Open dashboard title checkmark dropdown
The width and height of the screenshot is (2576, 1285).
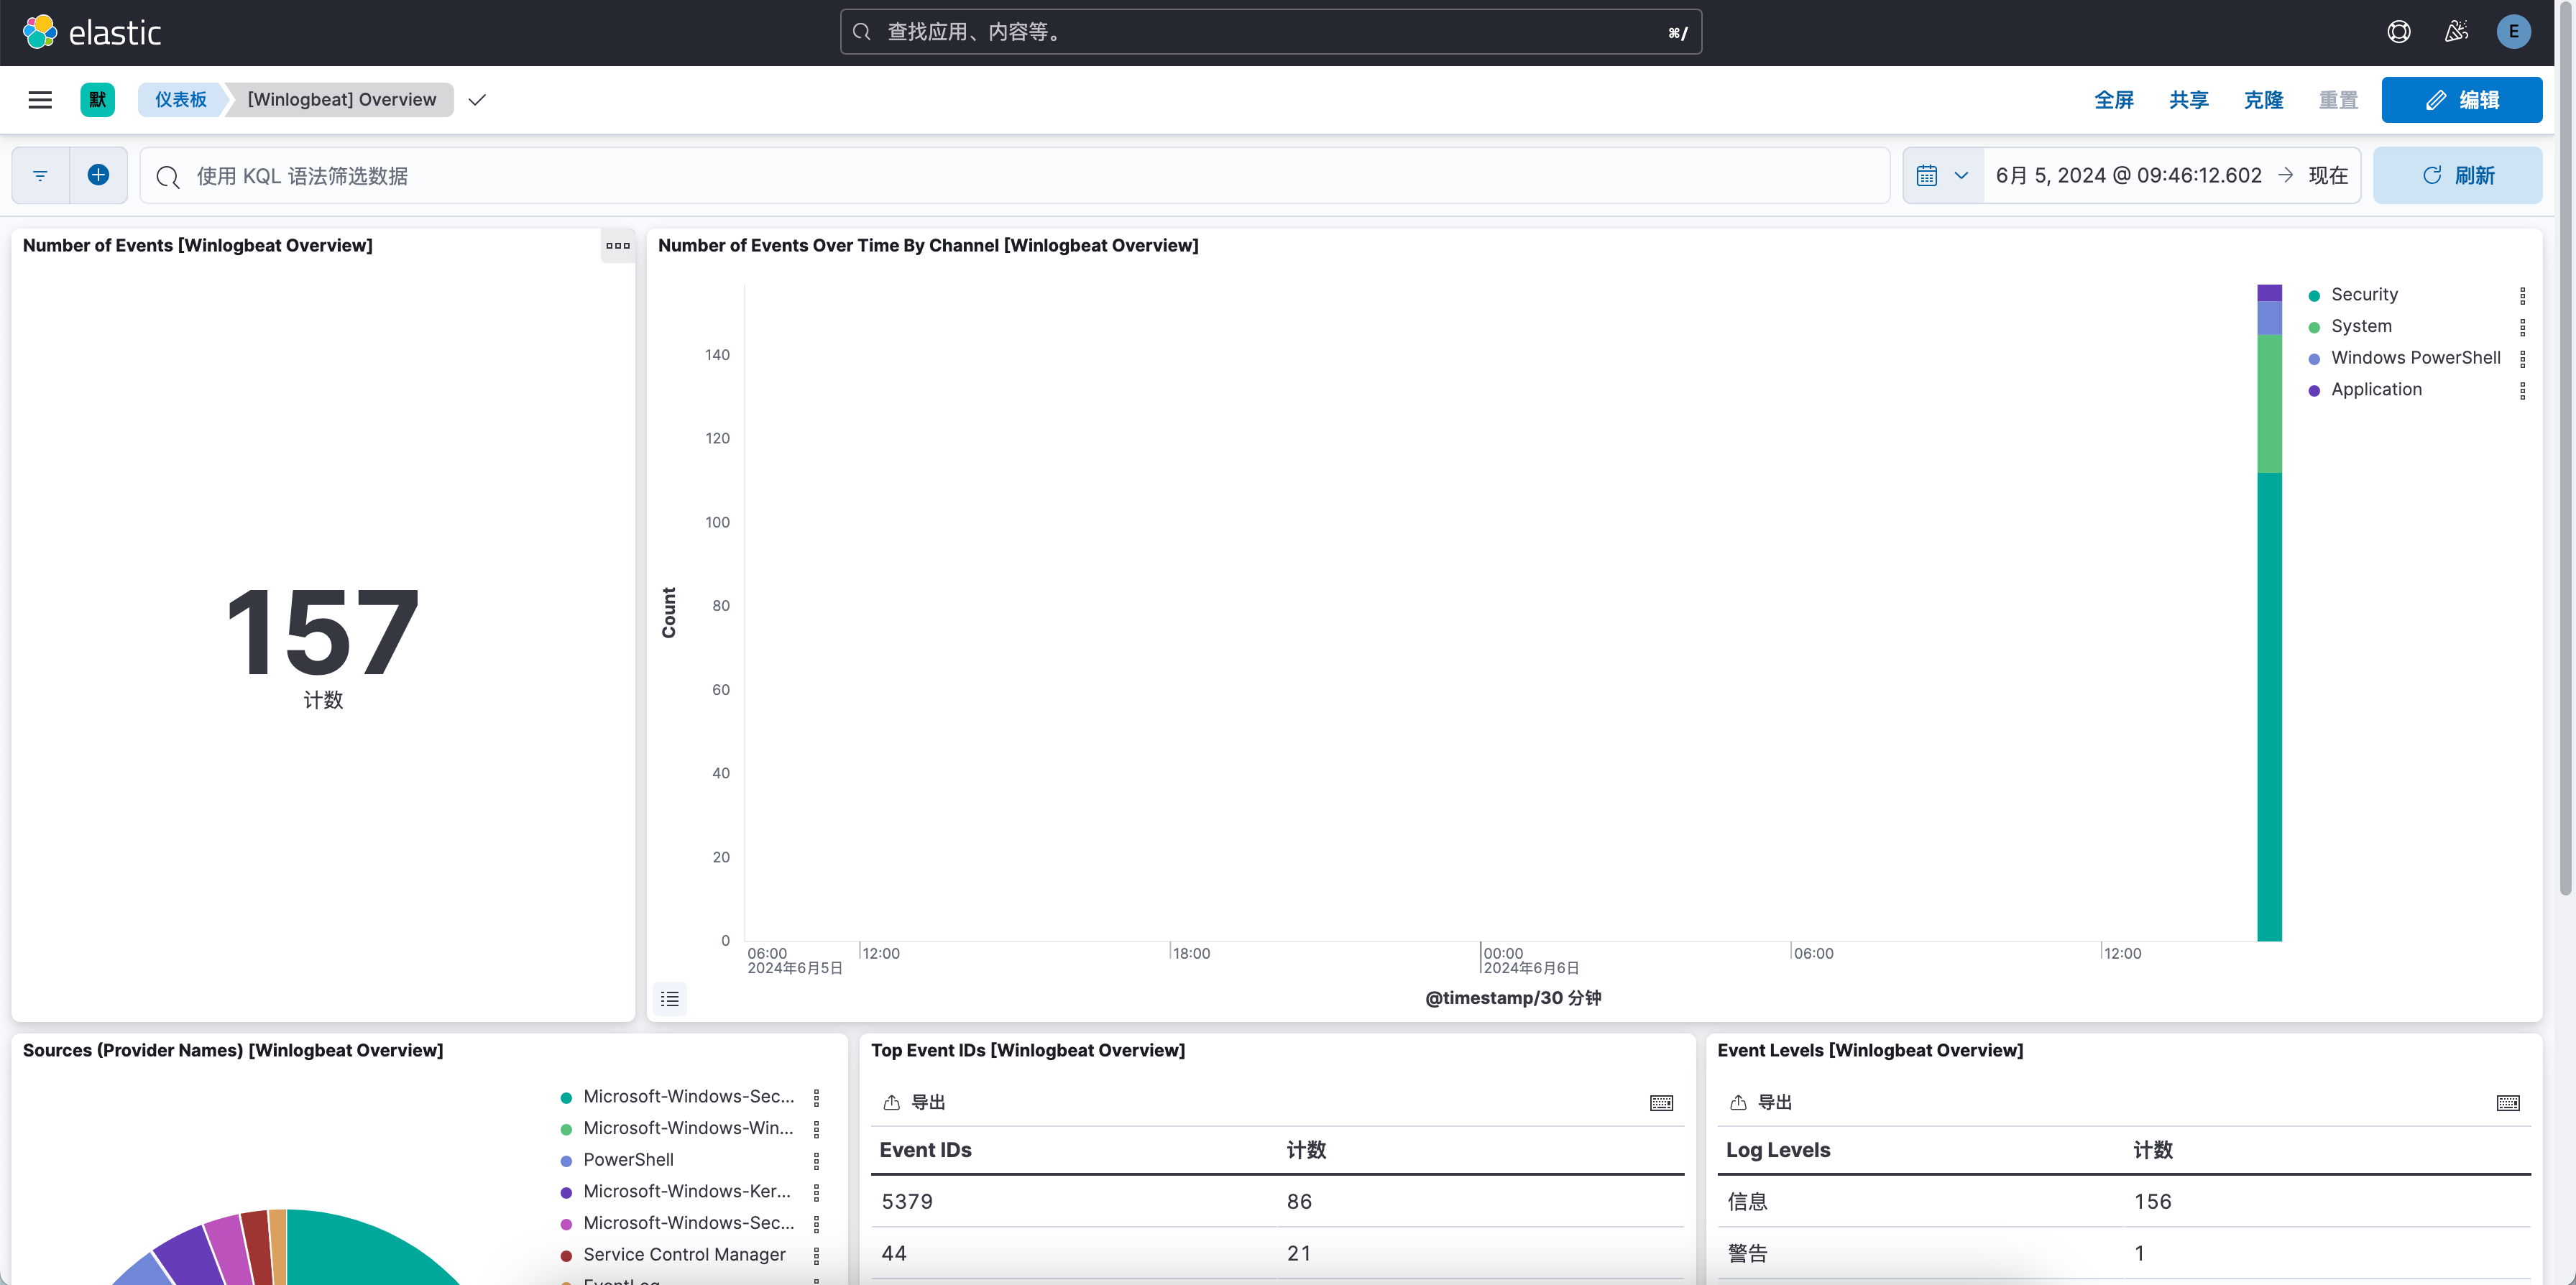[477, 100]
